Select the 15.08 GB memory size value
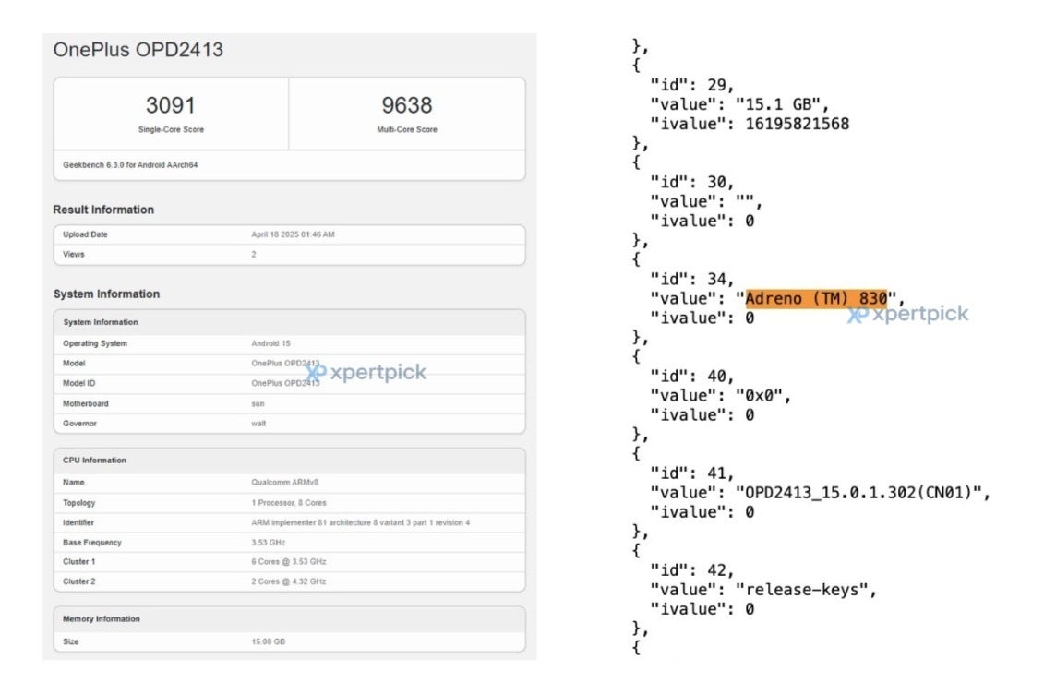1044x695 pixels. [269, 641]
